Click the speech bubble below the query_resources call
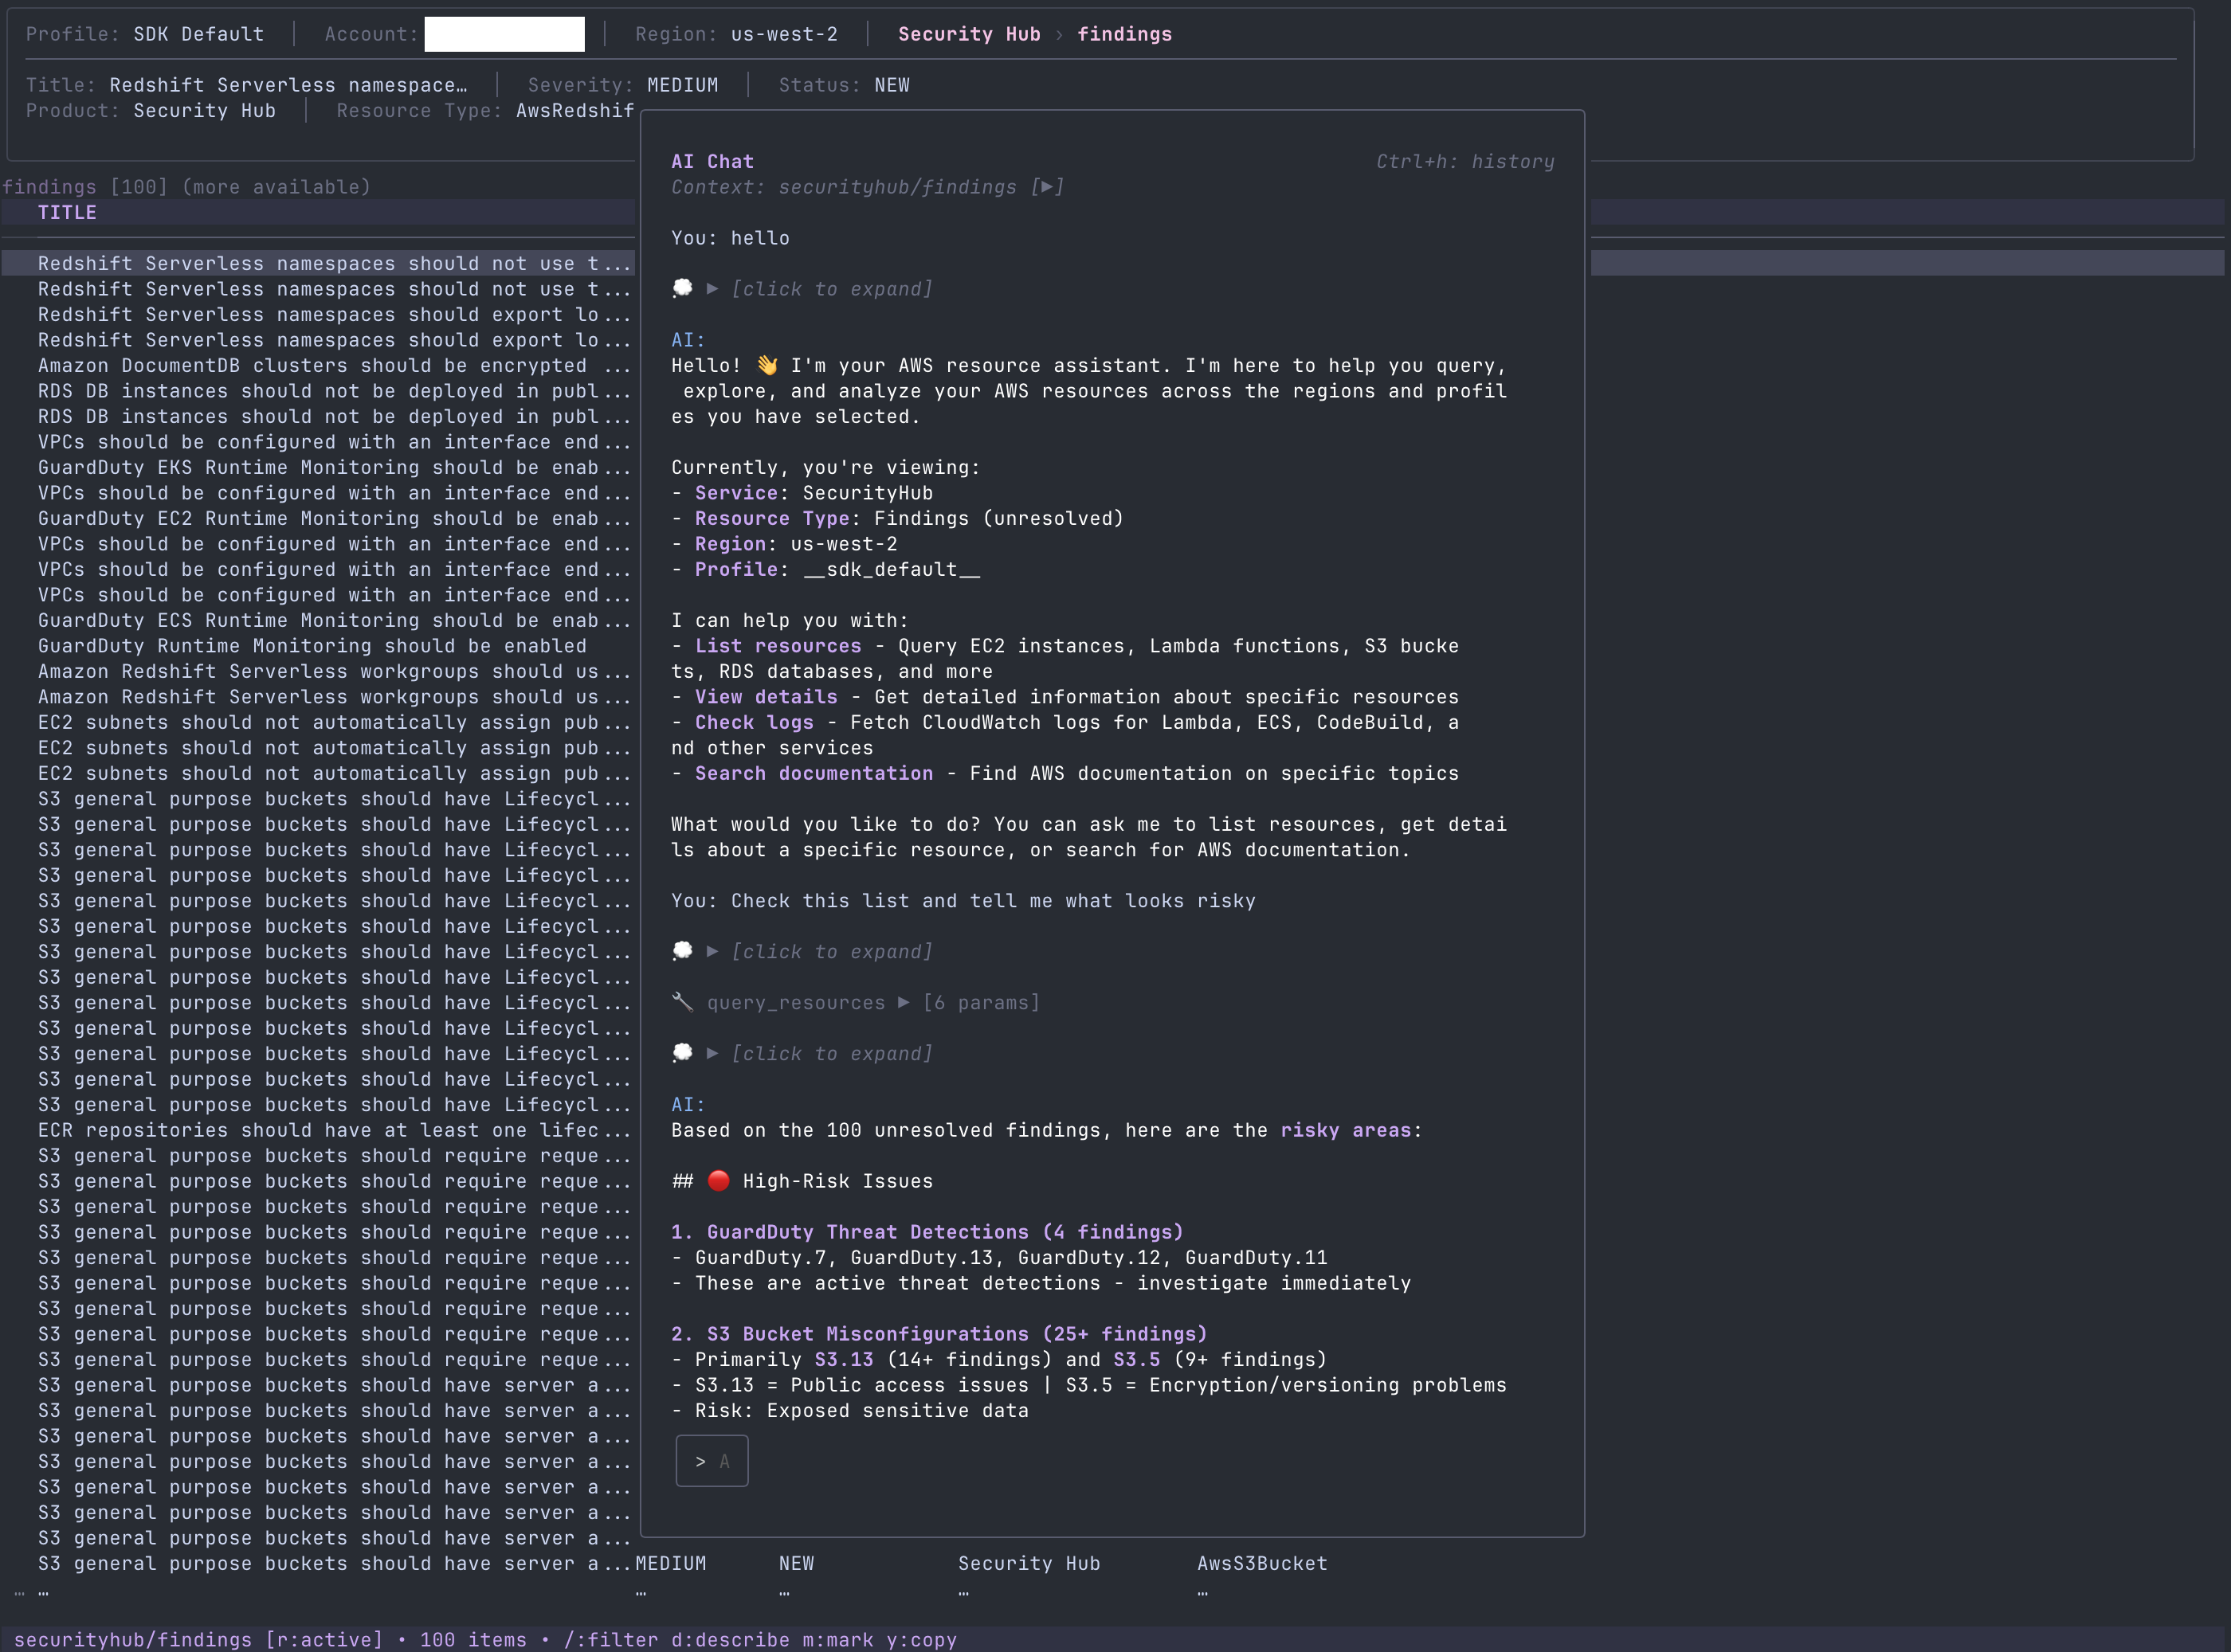Screen dimensions: 2231x1652 (684, 1053)
